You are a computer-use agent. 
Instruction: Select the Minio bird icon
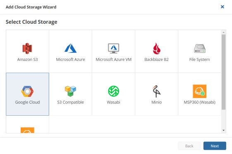coord(157,91)
